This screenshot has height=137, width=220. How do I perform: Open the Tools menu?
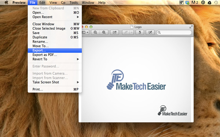point(74,3)
